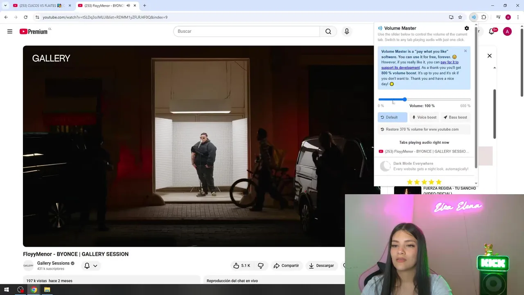Click Reproducción del chat en vivo
The width and height of the screenshot is (524, 295).
coord(232,281)
